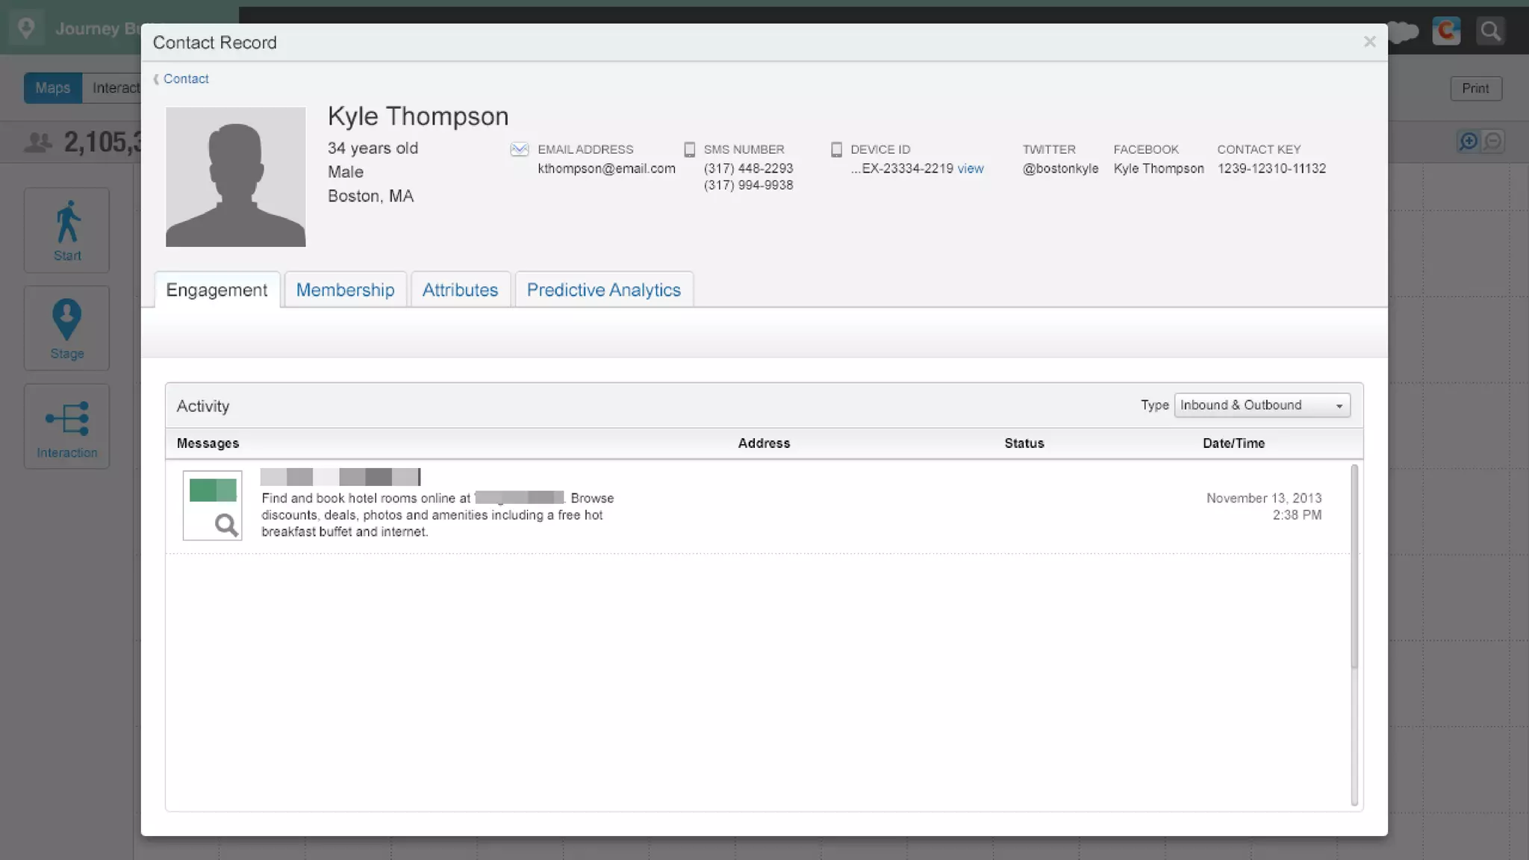Click the zoom-in magnifier icon
This screenshot has height=860, width=1529.
[1468, 141]
